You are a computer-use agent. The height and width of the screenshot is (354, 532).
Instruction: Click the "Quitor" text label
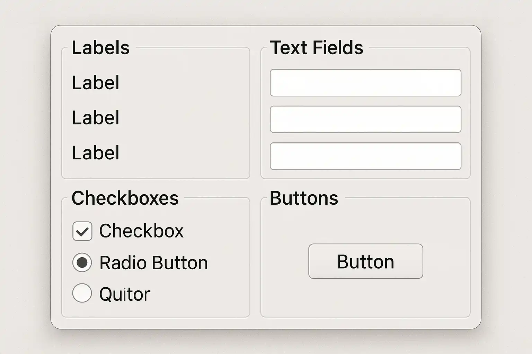pos(125,294)
